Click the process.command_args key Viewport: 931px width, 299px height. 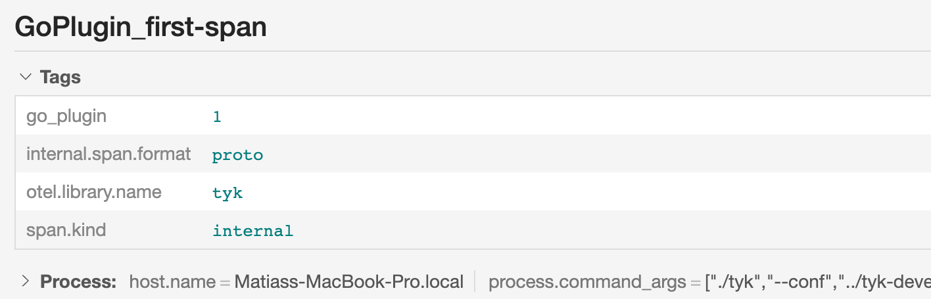point(588,282)
